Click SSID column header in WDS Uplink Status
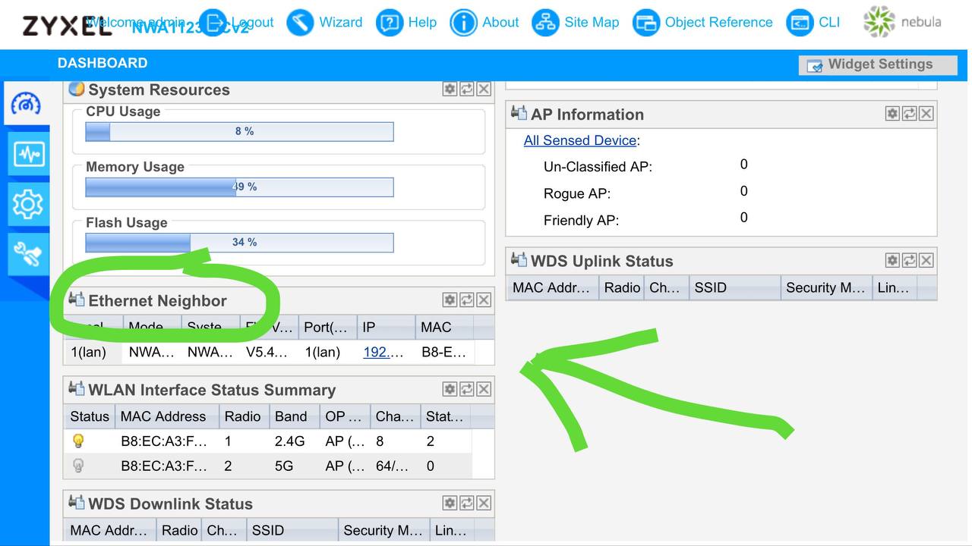This screenshot has height=546, width=972. point(735,287)
